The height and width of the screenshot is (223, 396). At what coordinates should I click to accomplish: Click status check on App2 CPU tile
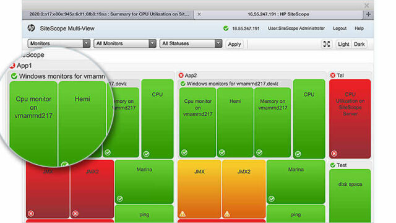[x=298, y=154]
